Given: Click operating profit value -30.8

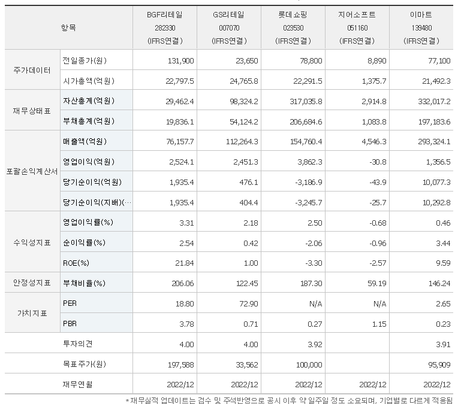Looking at the screenshot, I should 378,162.
